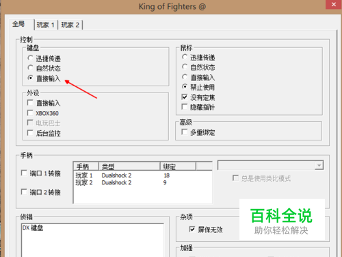
Task: Open the 玩家 1 tab
Action: 46,25
